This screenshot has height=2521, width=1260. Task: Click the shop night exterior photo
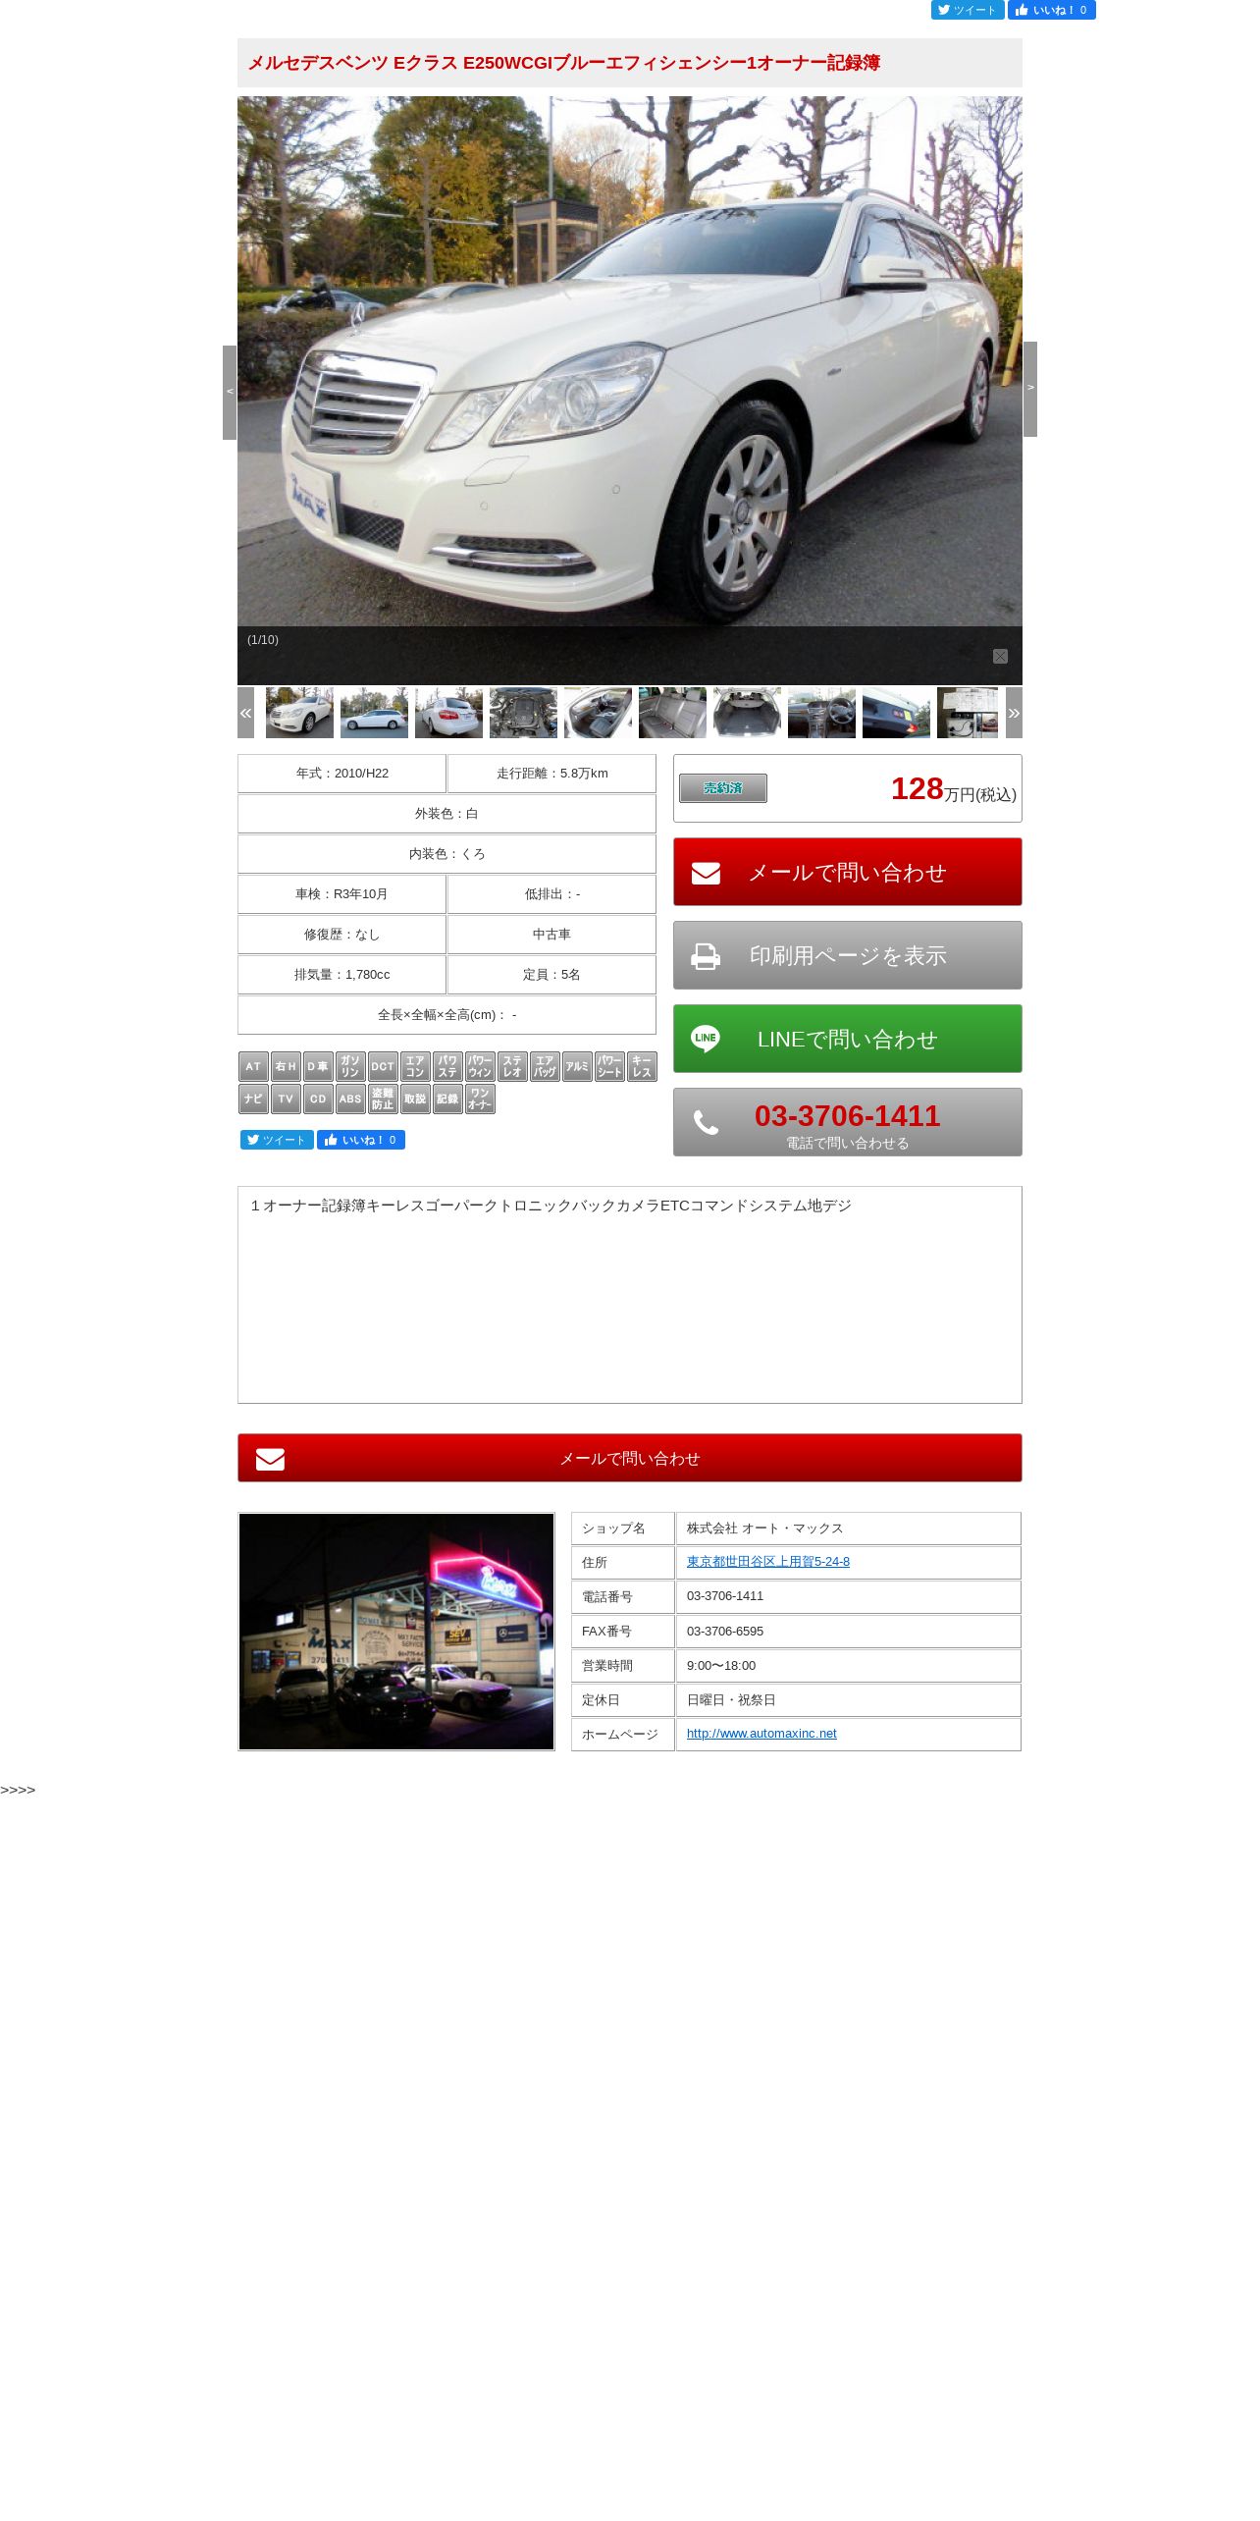[x=396, y=1632]
